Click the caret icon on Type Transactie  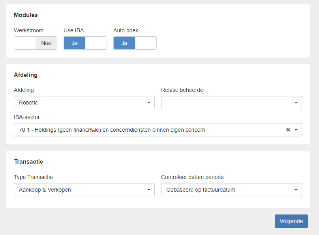point(148,190)
